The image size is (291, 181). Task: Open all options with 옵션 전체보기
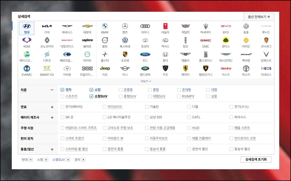(x=259, y=17)
